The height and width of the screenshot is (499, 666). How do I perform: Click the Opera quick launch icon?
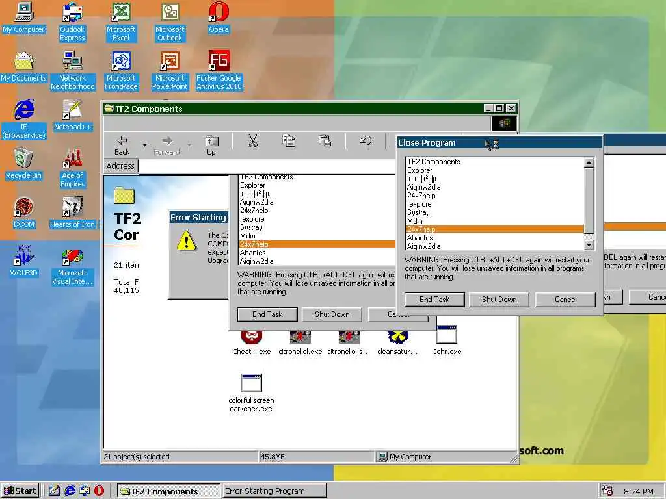tap(99, 491)
